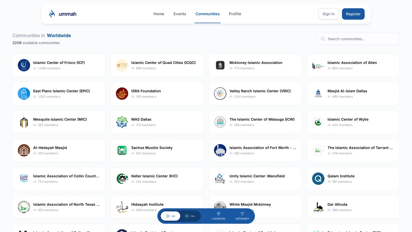Open Islamic Association of Collin County entry
The image size is (412, 232).
[x=59, y=179]
